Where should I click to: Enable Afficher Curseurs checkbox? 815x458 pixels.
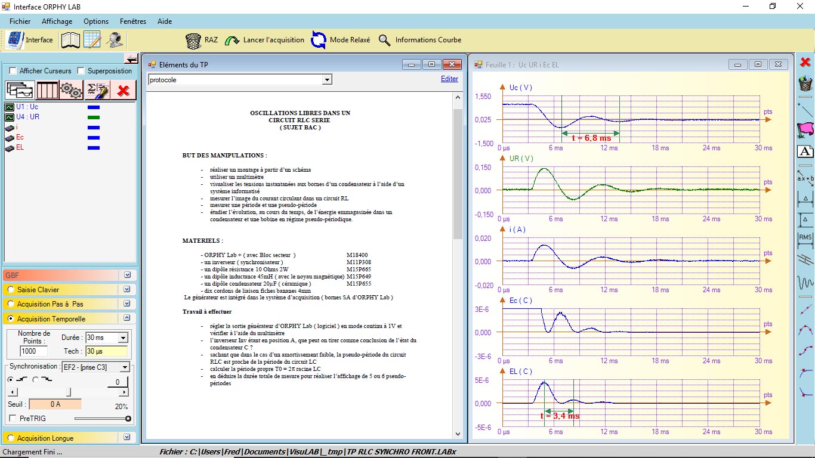click(x=13, y=71)
